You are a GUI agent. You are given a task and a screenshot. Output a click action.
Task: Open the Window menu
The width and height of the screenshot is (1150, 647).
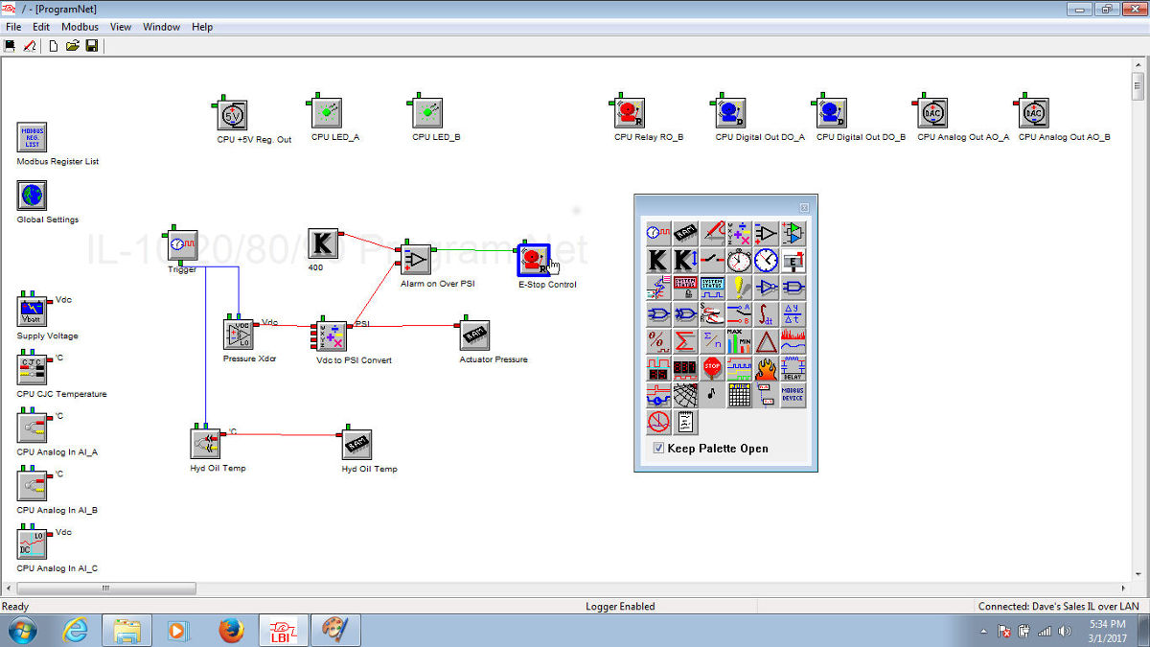161,27
